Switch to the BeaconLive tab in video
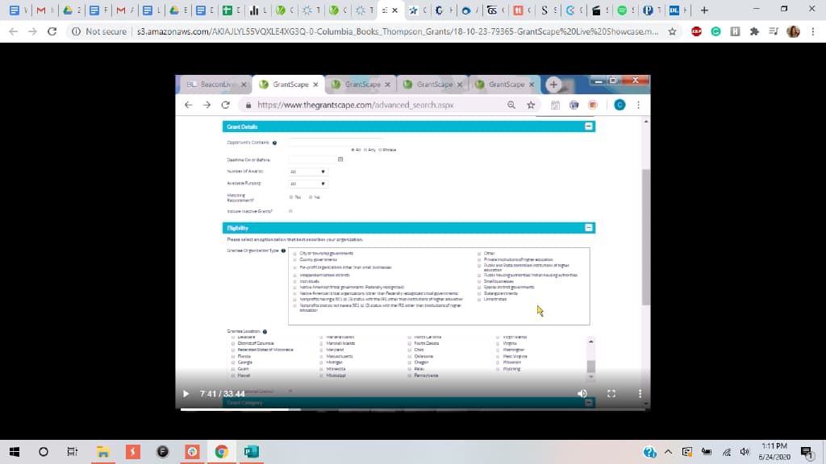The image size is (826, 464). (215, 84)
